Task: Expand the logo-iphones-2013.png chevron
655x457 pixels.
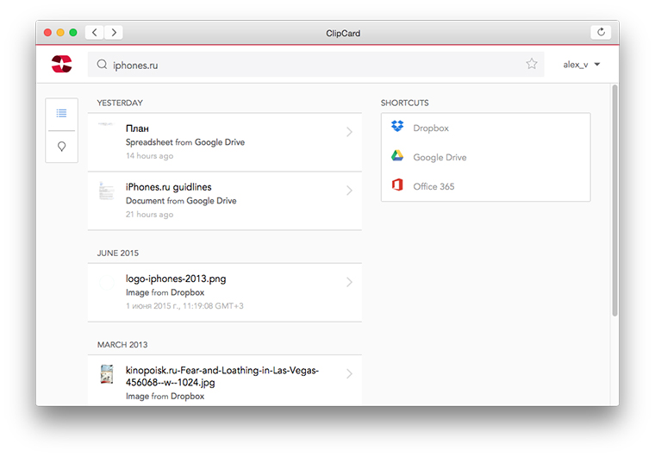Action: coord(349,282)
